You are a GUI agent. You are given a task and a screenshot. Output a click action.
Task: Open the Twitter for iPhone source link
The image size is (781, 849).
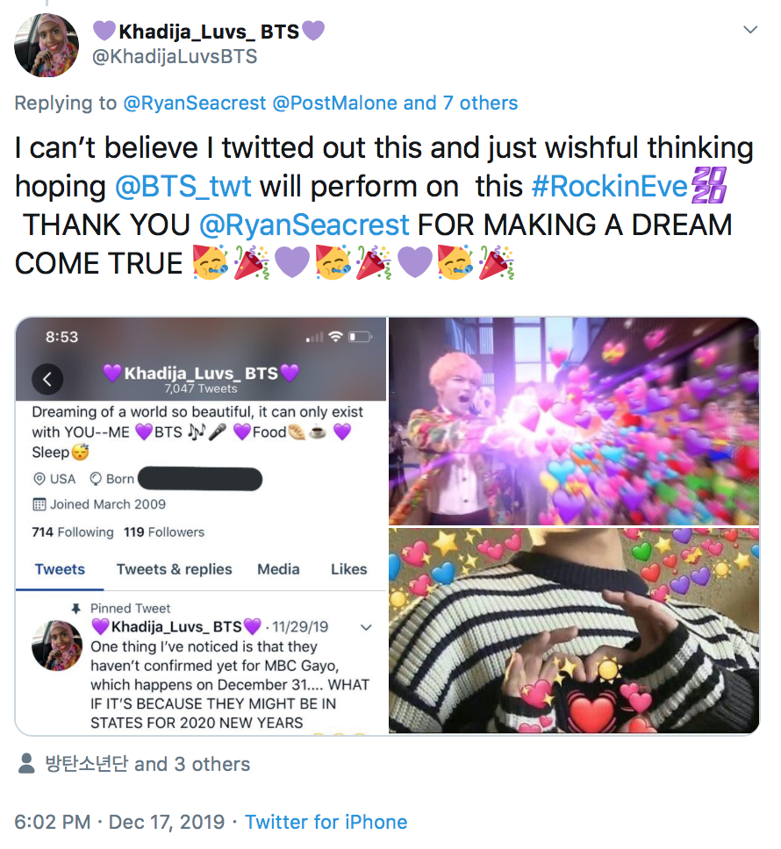[326, 822]
